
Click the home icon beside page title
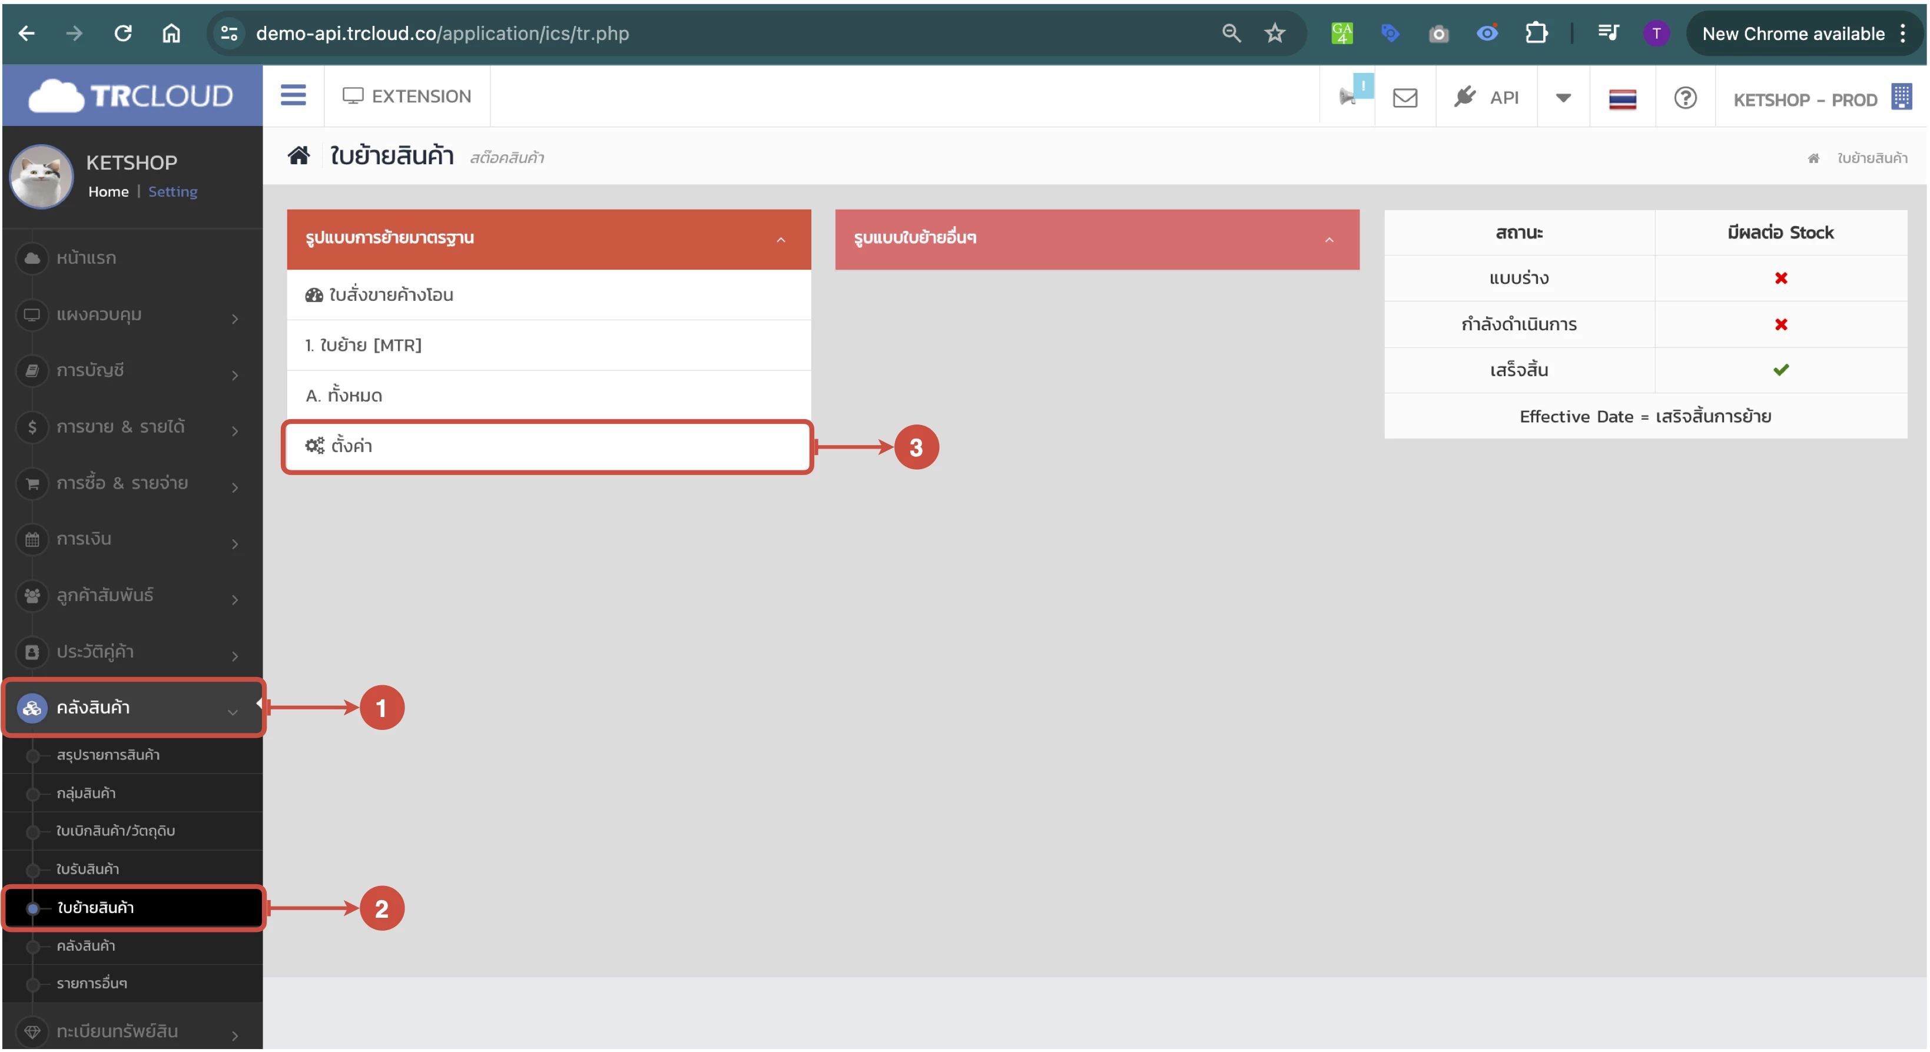(x=299, y=156)
